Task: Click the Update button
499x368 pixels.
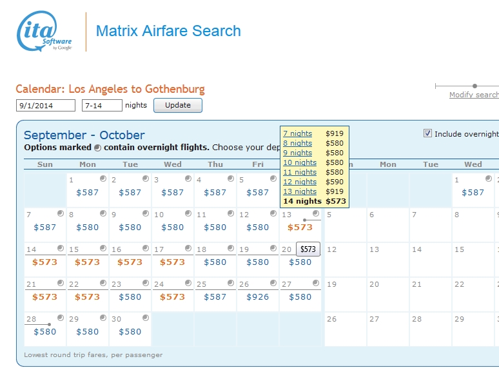Action: coord(178,105)
